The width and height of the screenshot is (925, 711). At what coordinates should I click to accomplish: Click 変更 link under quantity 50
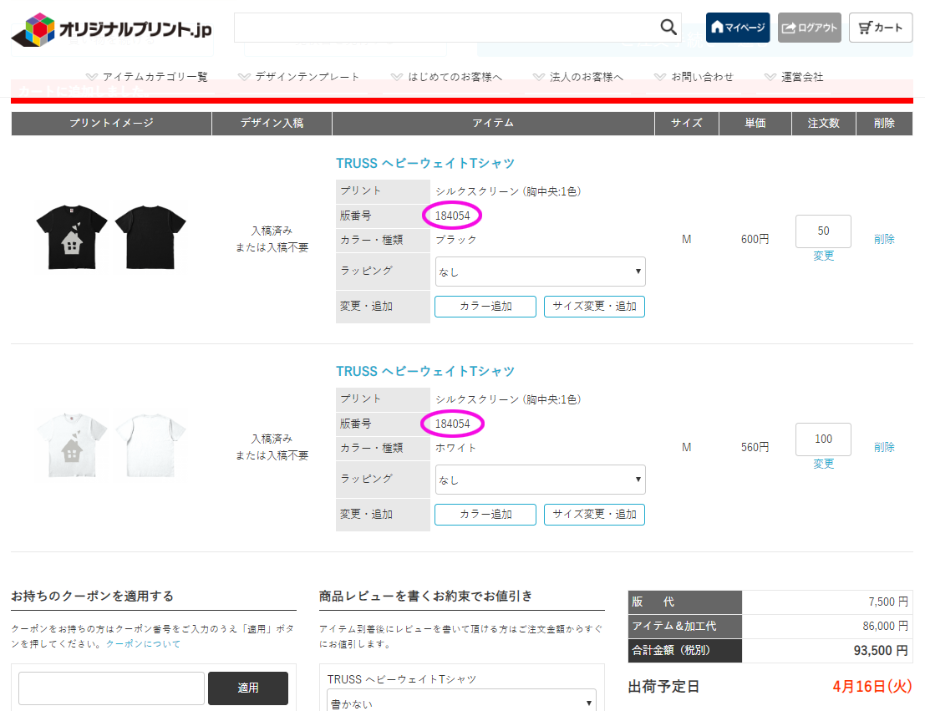tap(824, 256)
